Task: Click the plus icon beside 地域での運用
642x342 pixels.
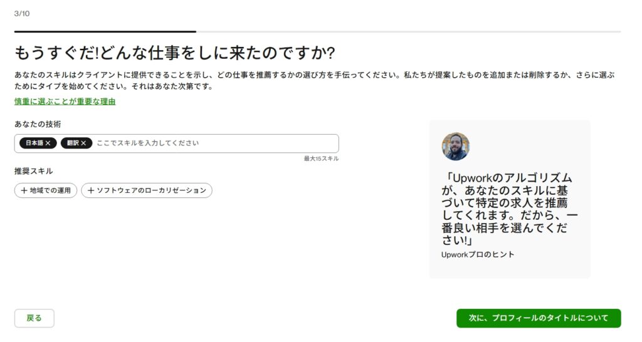Action: tap(24, 190)
